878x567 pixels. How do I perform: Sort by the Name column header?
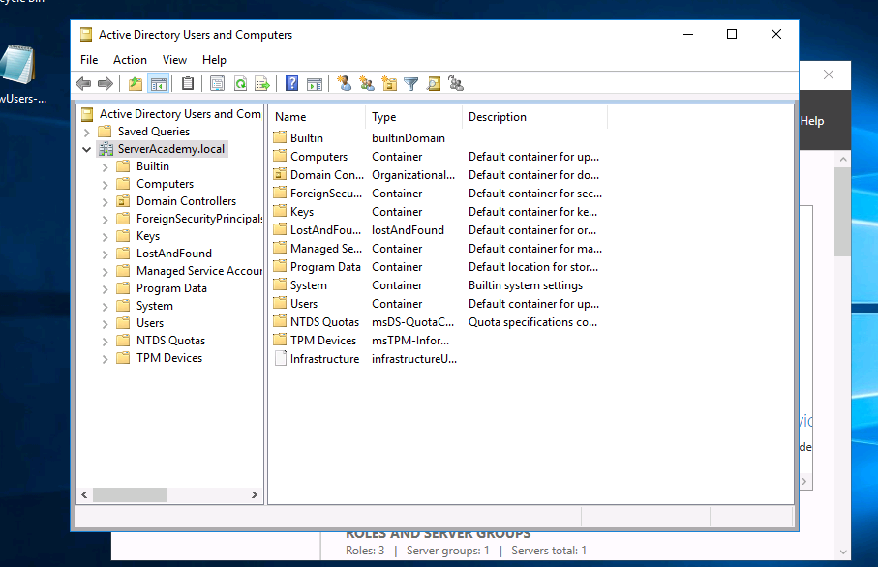tap(317, 117)
